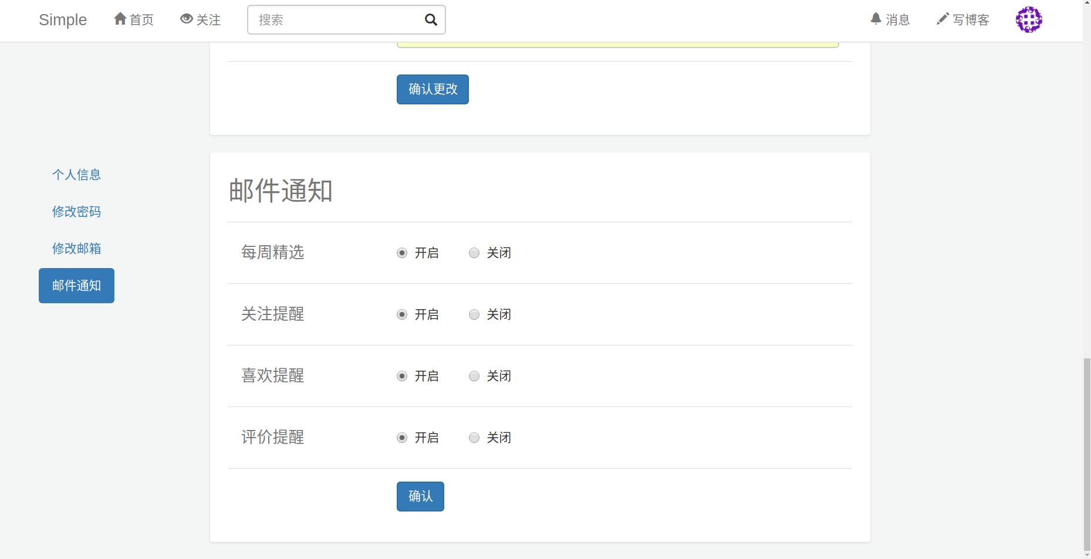
Task: Select the active 邮件通知 sidebar item
Action: pyautogui.click(x=76, y=286)
